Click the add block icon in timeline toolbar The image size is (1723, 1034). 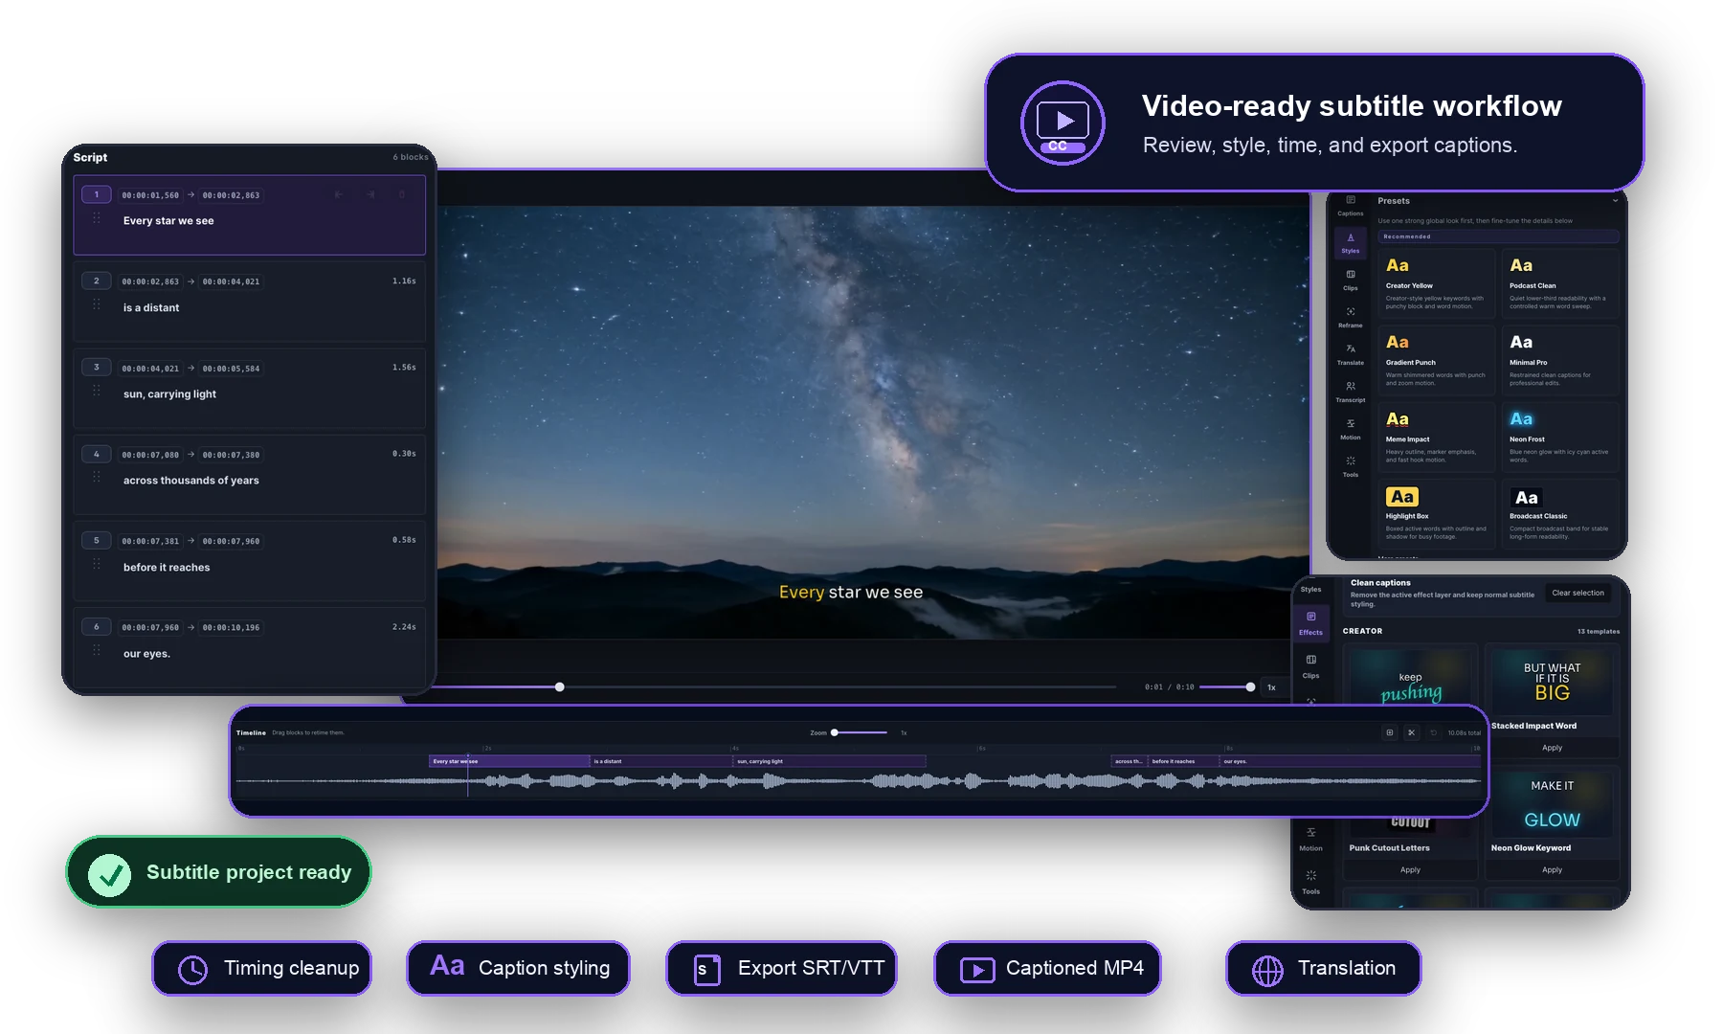pos(1389,732)
